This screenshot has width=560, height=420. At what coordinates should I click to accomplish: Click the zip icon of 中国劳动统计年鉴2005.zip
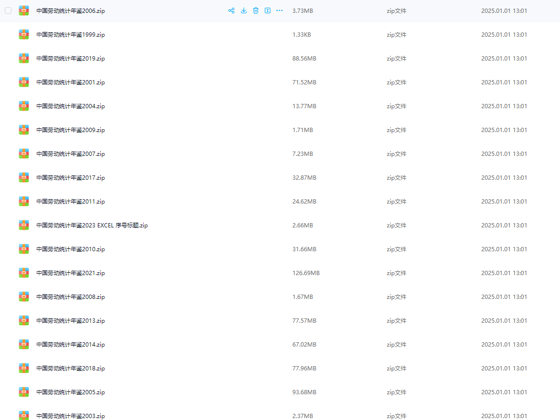point(24,392)
